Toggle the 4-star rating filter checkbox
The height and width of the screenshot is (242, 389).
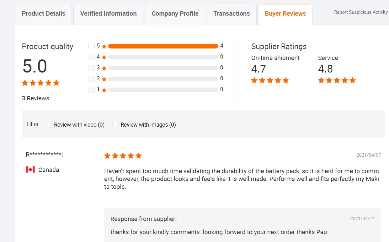92,57
